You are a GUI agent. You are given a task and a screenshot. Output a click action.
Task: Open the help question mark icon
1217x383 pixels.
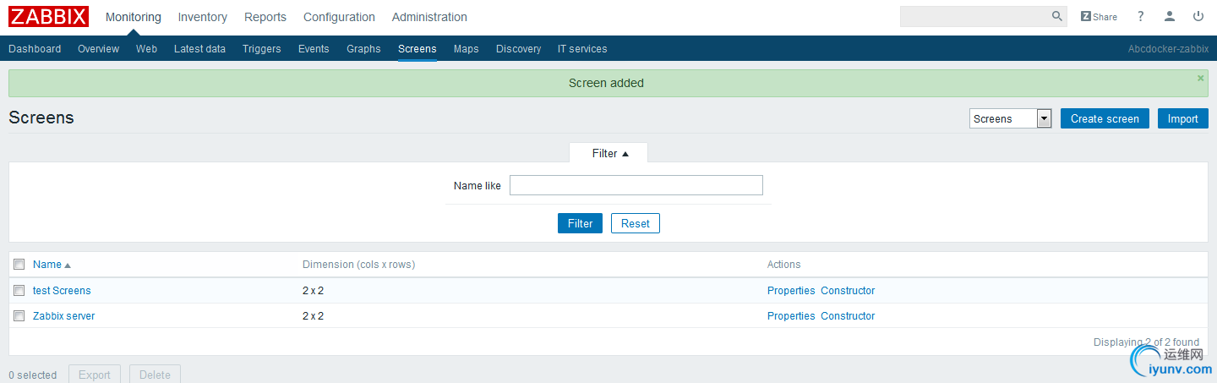[1140, 16]
